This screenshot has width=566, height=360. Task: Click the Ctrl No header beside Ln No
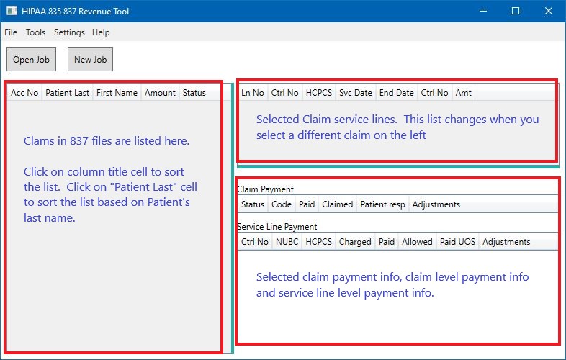[x=285, y=93]
